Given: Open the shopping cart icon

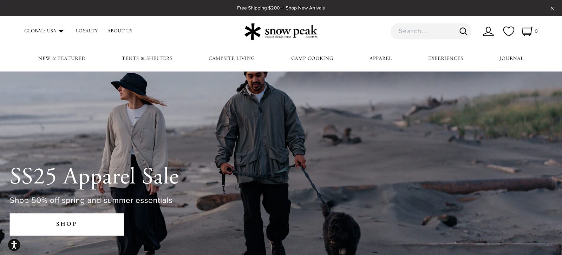Looking at the screenshot, I should point(527,31).
